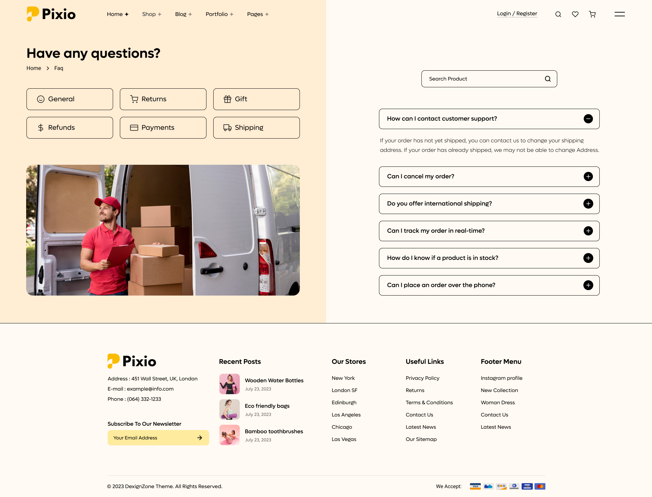Open the shopping cart icon
652x497 pixels.
click(x=592, y=14)
